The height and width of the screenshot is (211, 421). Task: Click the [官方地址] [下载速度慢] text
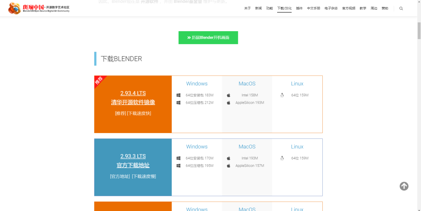[x=133, y=176]
